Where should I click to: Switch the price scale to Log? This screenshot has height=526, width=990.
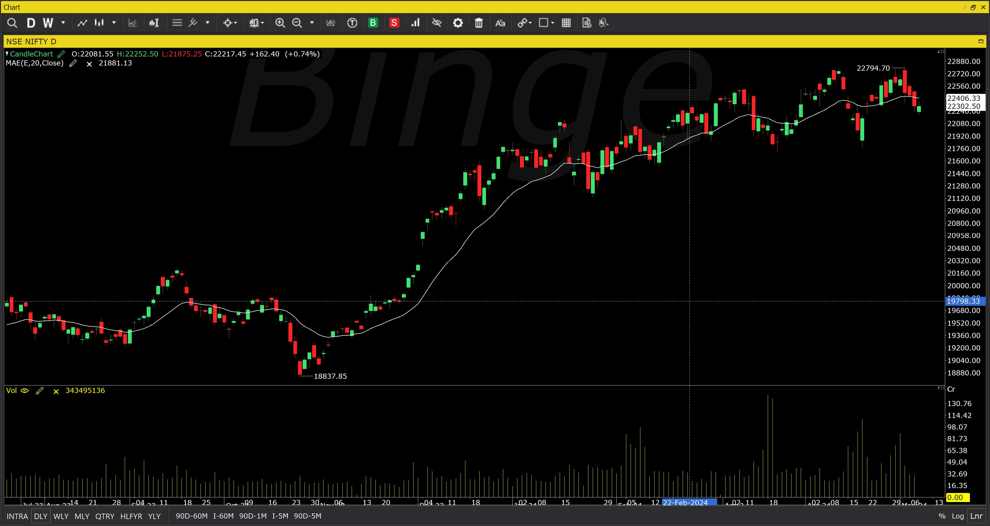957,516
